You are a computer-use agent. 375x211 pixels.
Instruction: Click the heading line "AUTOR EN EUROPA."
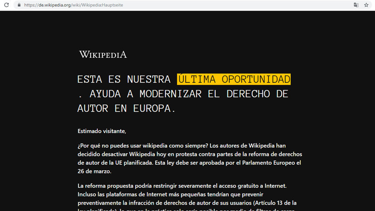[x=127, y=109]
